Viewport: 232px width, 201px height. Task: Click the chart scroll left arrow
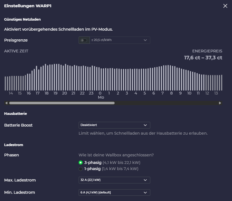pyautogui.click(x=6, y=103)
